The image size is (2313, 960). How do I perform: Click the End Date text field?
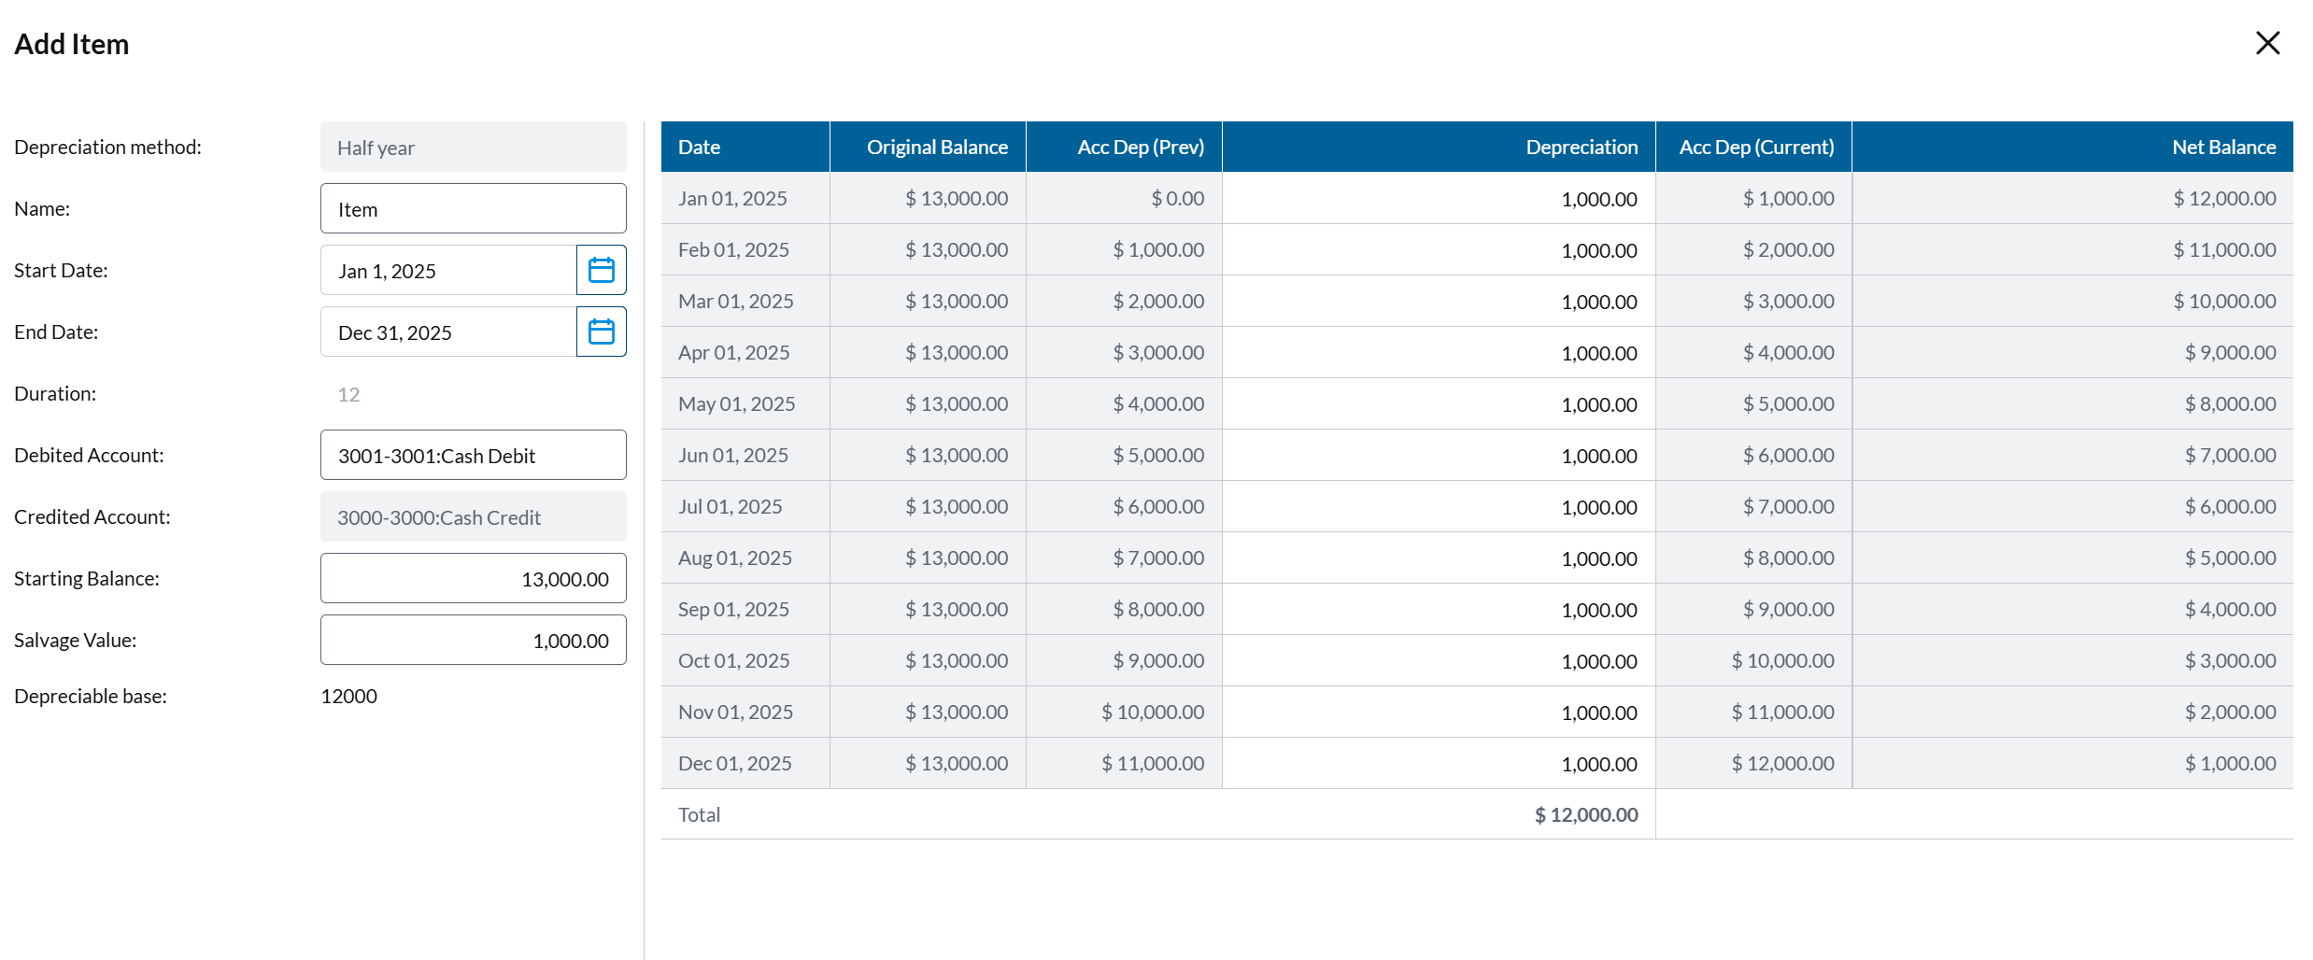click(448, 332)
